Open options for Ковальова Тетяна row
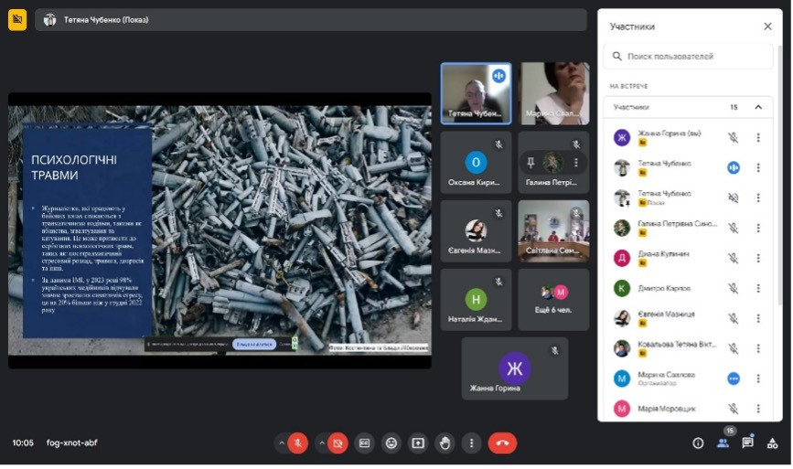This screenshot has height=469, width=793. point(758,348)
